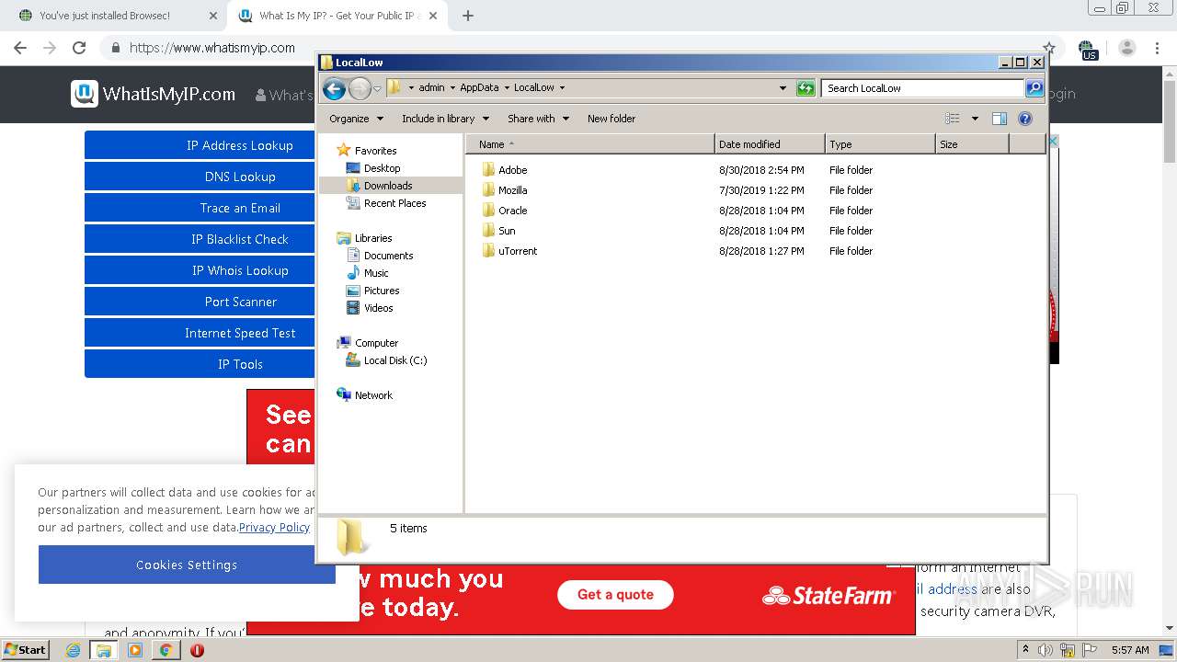Open Internet Explorer from the taskbar
The height and width of the screenshot is (662, 1177).
tap(74, 650)
